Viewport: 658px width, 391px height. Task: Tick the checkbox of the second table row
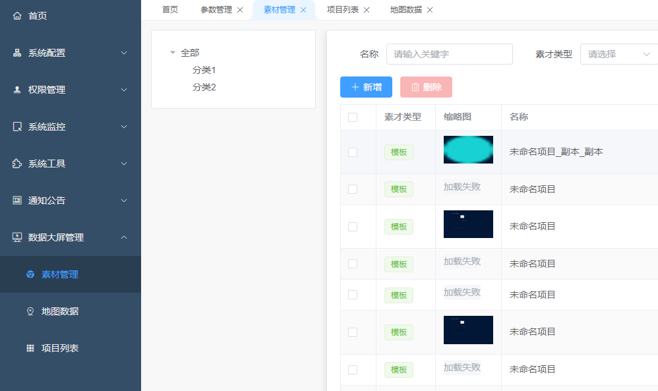tap(353, 189)
